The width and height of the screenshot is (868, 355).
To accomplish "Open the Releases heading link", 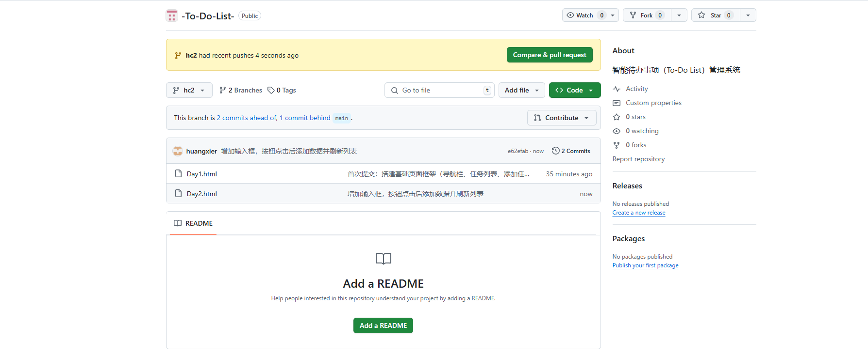I will tap(627, 186).
